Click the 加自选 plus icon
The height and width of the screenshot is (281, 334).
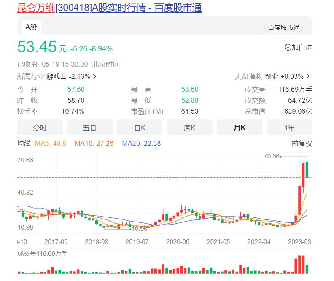click(288, 47)
